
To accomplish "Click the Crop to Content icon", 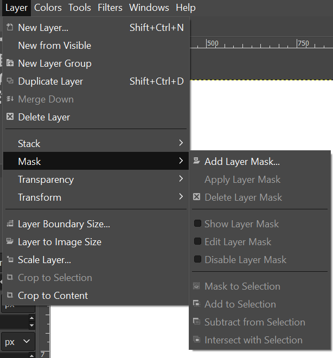I will [10, 295].
